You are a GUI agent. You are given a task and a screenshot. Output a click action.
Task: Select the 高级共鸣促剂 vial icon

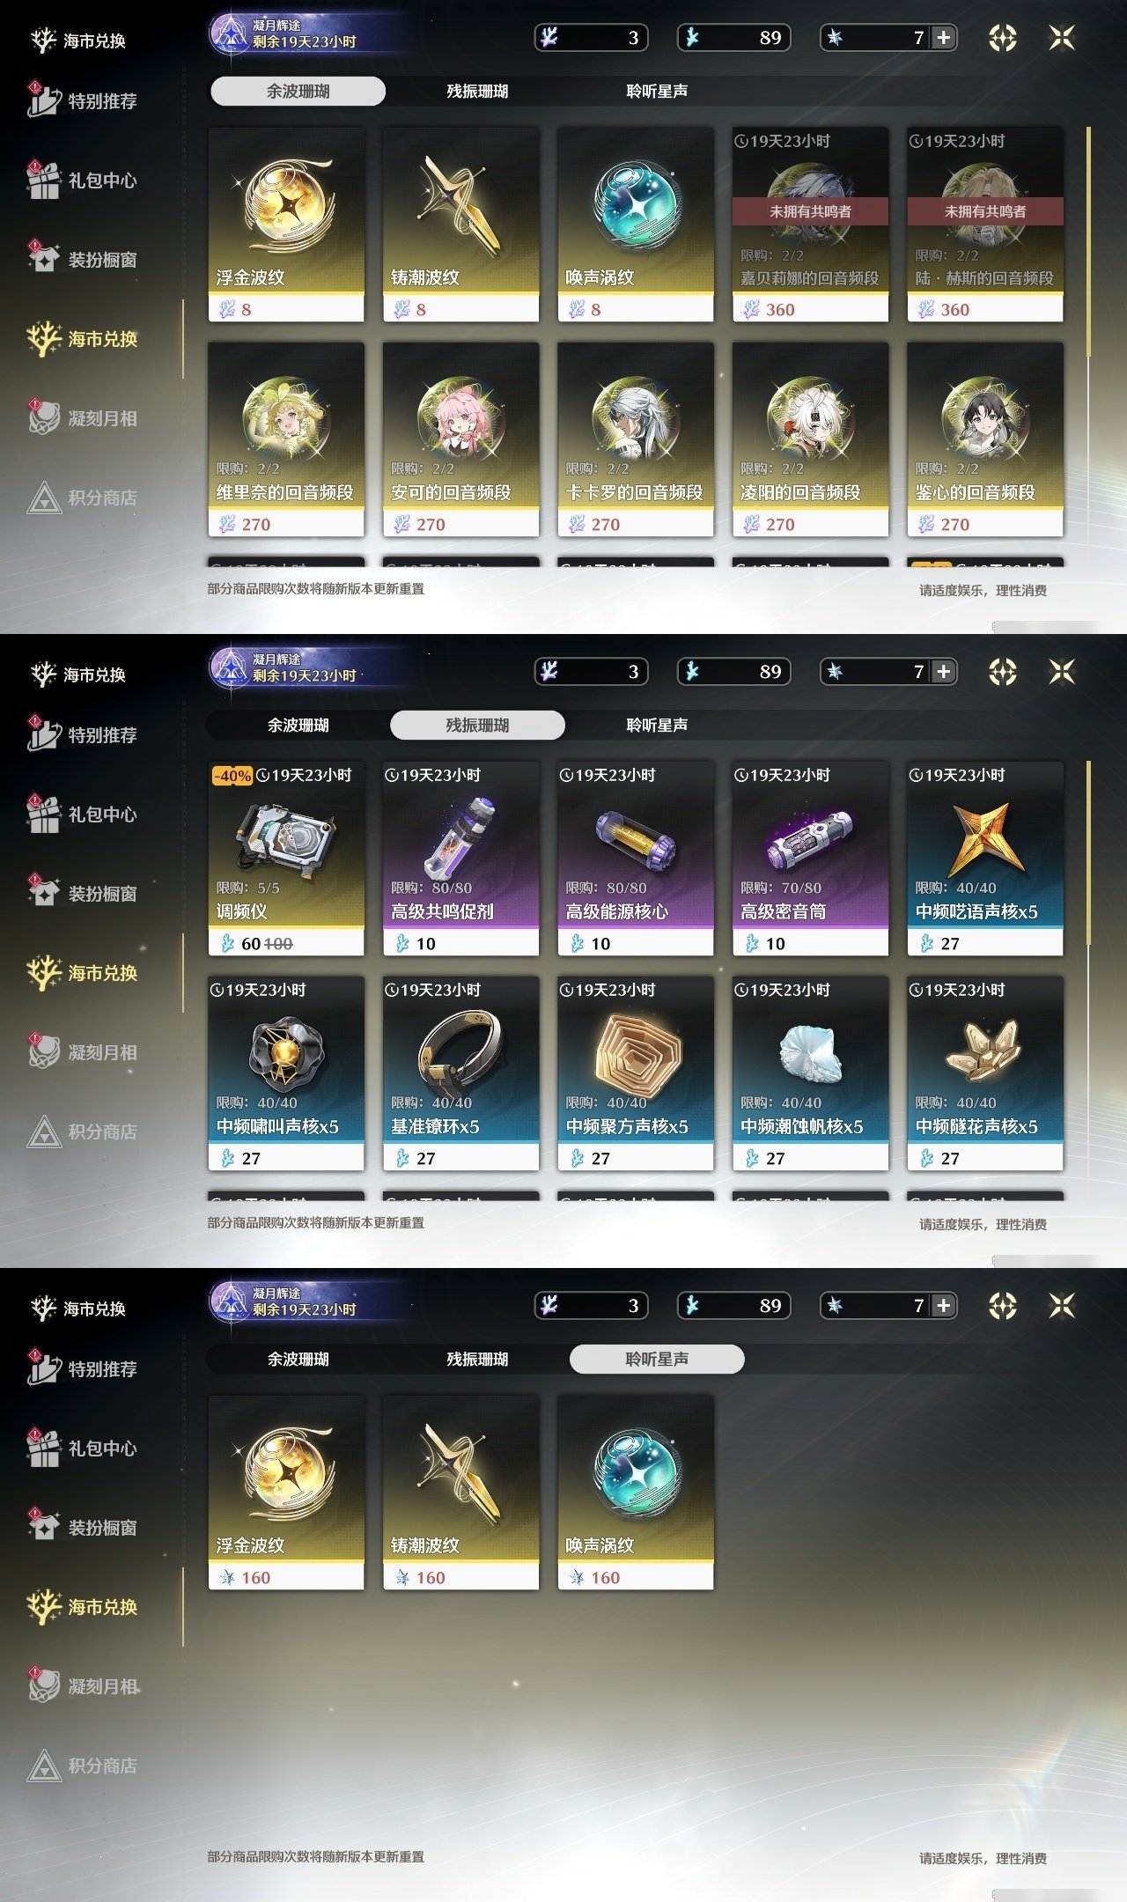click(x=460, y=859)
